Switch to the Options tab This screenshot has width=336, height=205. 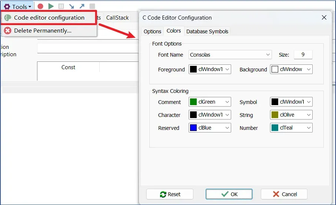click(152, 31)
